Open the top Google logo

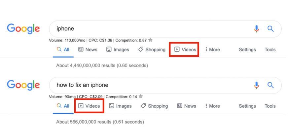click(23, 29)
